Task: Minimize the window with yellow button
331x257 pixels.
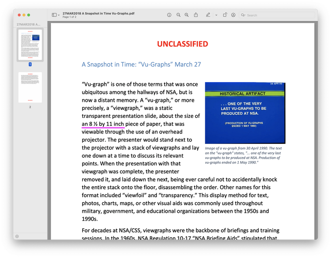Action: coord(24,15)
